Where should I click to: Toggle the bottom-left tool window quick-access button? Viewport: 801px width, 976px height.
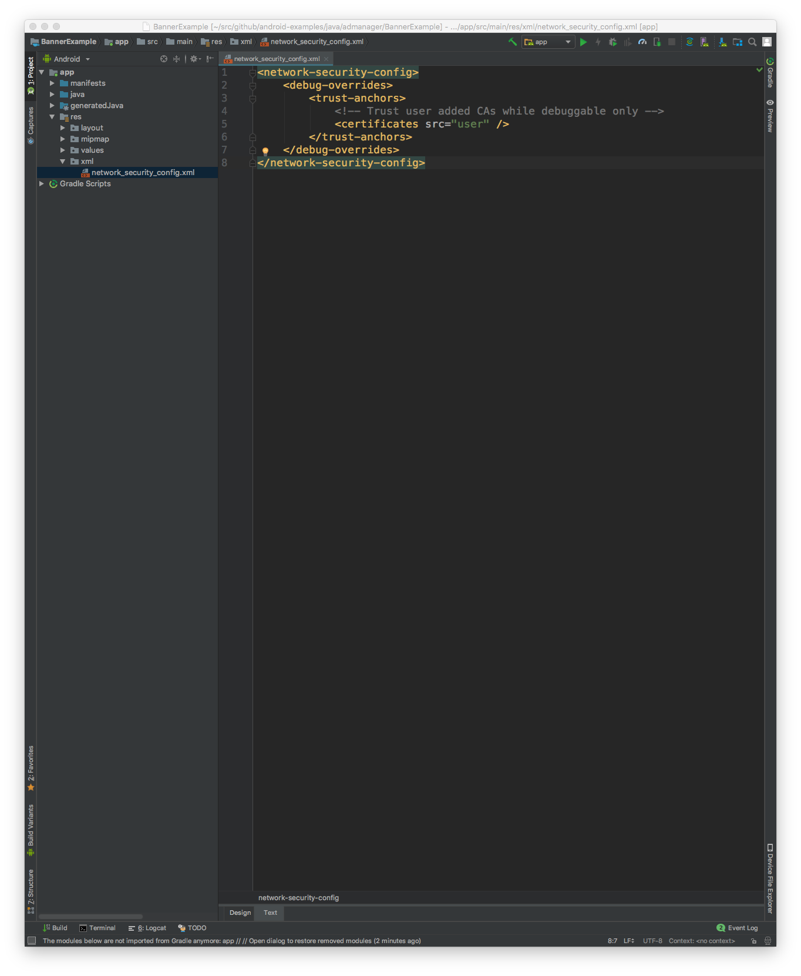coord(32,941)
